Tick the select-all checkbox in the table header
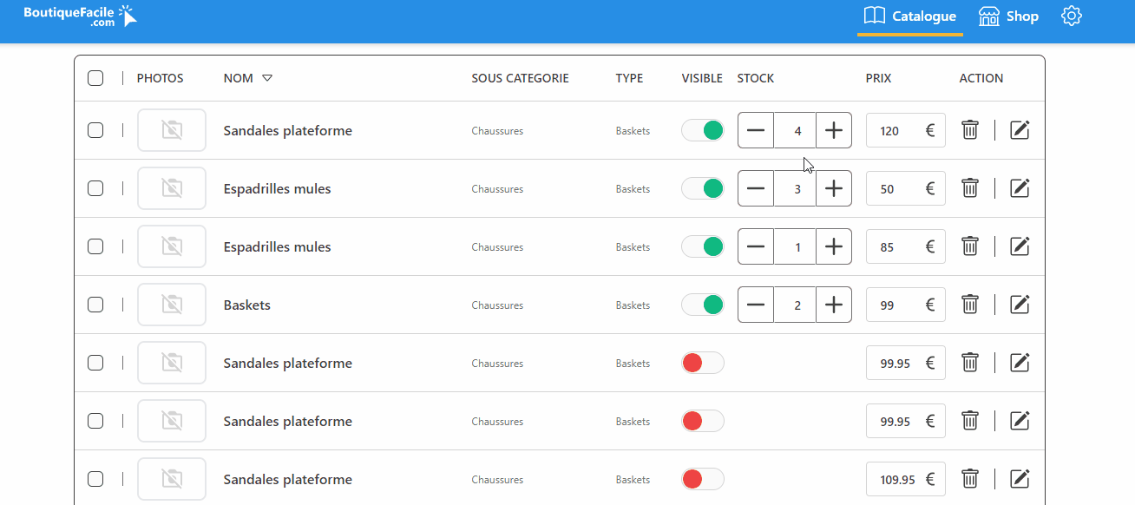The width and height of the screenshot is (1135, 505). point(95,78)
